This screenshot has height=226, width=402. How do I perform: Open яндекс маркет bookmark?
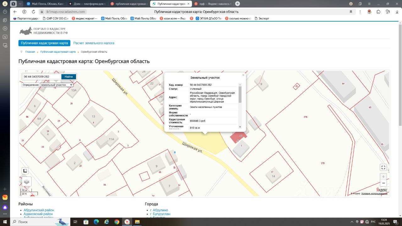point(85,19)
